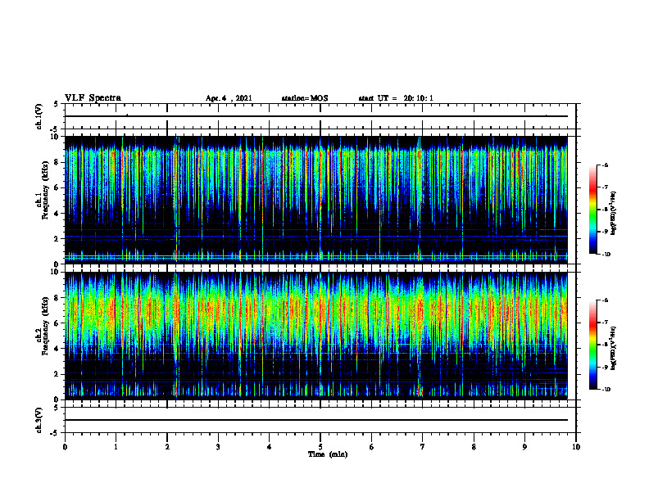
Task: Click the "ch.1(V)" waveform axis label
Action: (39, 116)
